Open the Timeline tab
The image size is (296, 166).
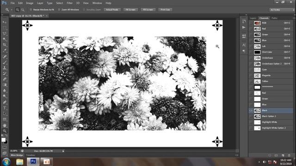click(x=31, y=155)
